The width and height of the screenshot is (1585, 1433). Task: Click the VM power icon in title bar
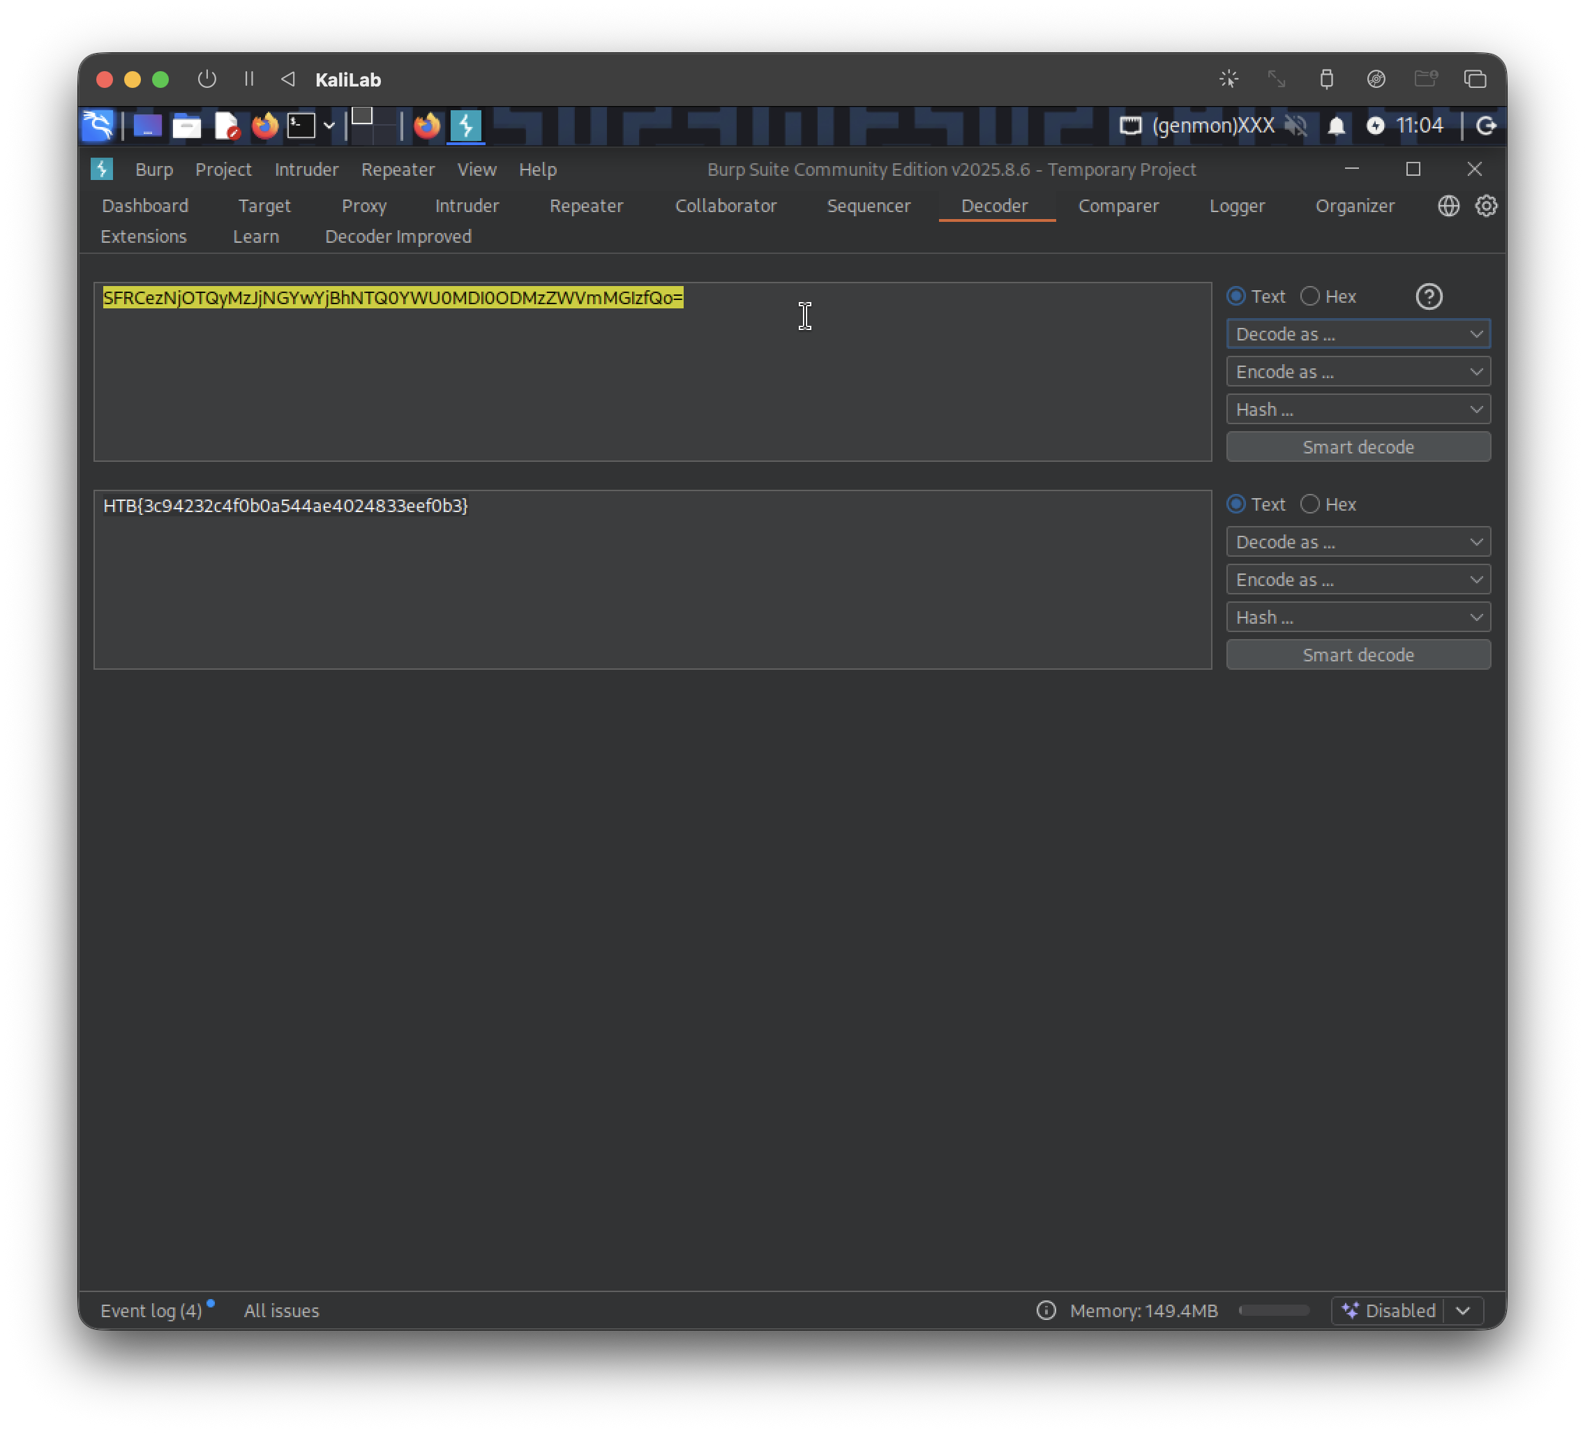[206, 80]
